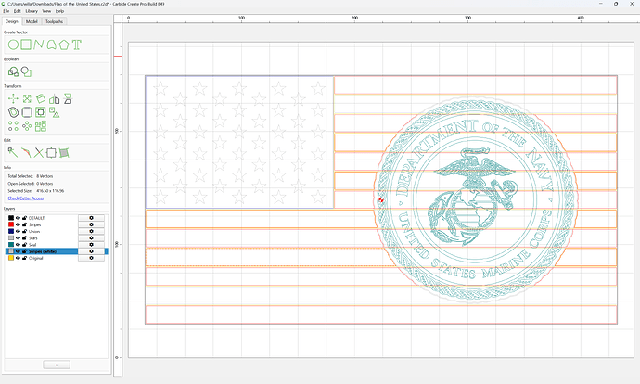
Task: Hide the red Stripes layer with its eye icon
Action: pos(18,224)
